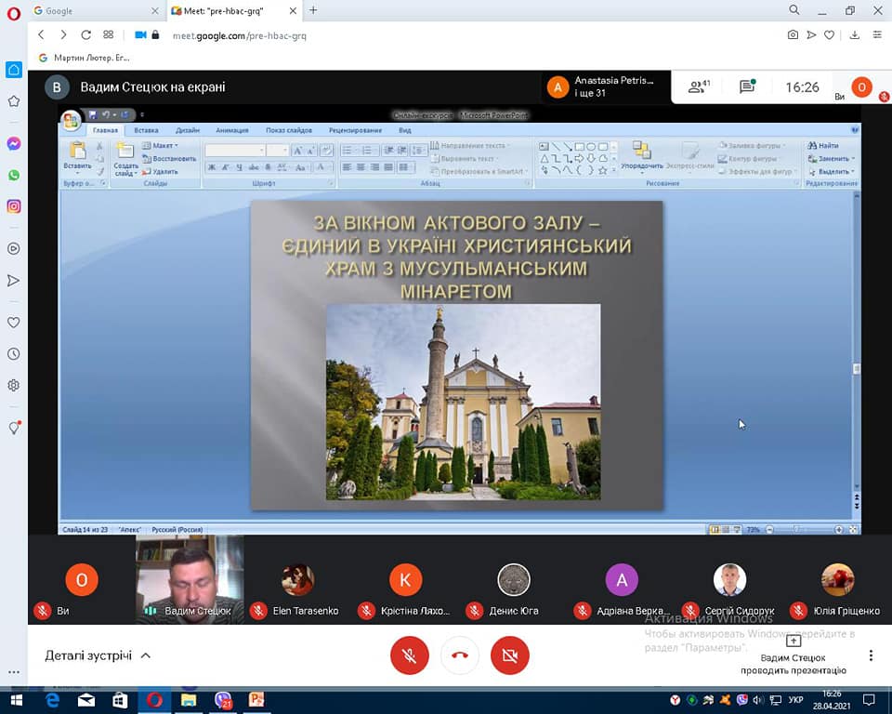The height and width of the screenshot is (714, 892).
Task: Click the UKR language indicator in taskbar
Action: point(796,700)
